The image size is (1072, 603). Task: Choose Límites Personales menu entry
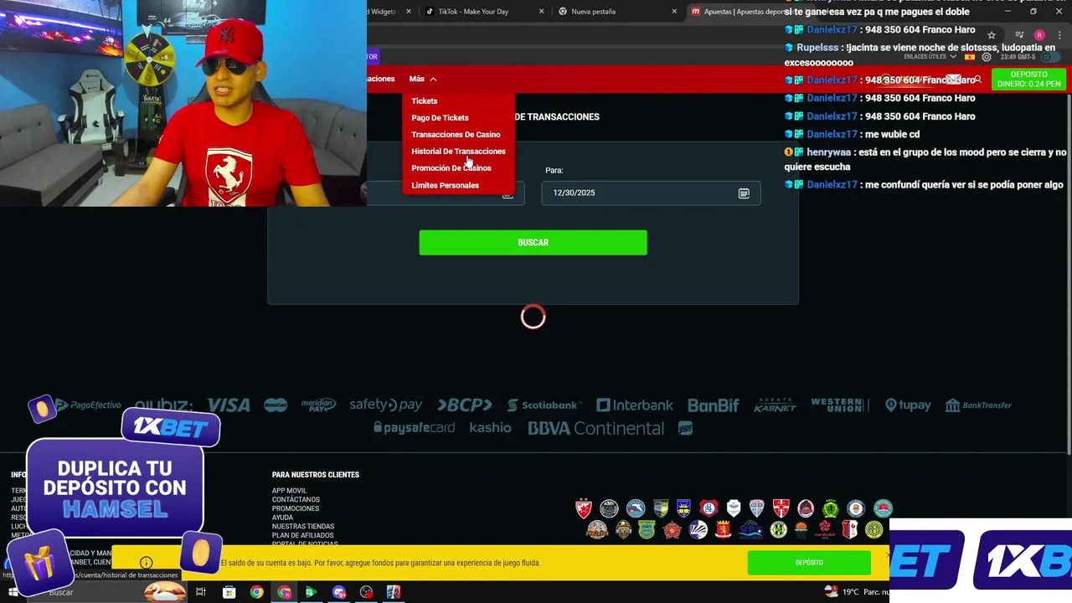[445, 185]
